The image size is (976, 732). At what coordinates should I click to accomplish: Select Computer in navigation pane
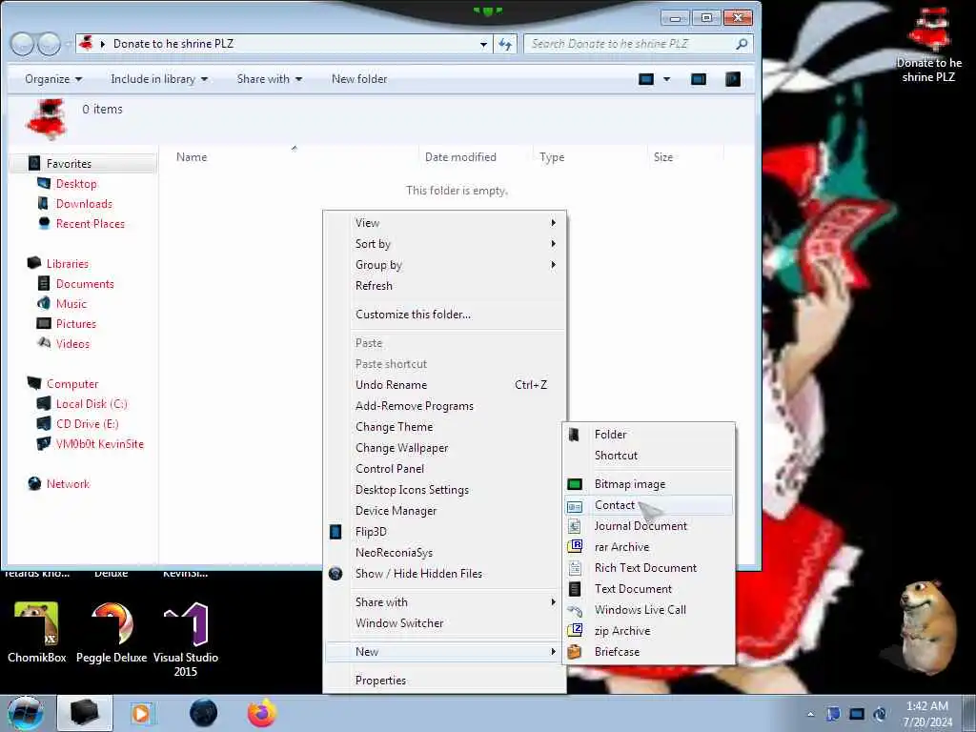72,384
